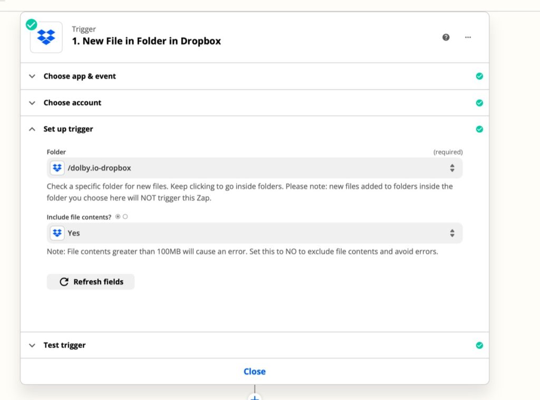Screen dimensions: 540x400
Task: Click the Choose account heading text
Action: point(72,103)
